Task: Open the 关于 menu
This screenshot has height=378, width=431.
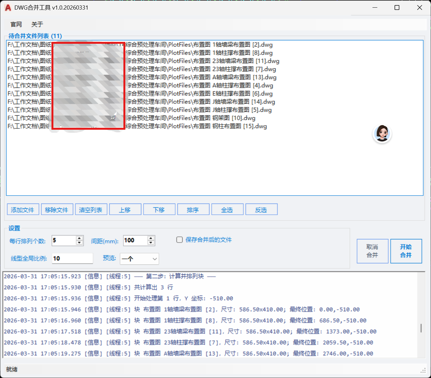Action: click(37, 24)
